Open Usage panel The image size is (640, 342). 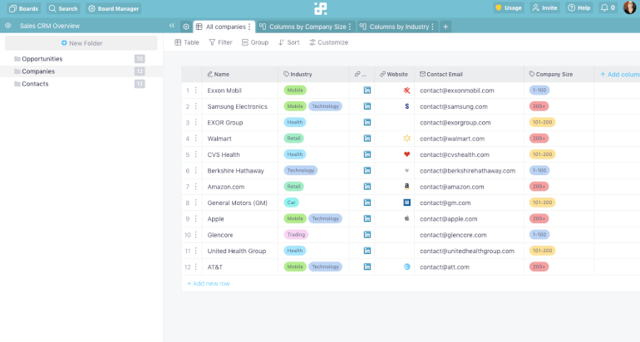(x=509, y=7)
